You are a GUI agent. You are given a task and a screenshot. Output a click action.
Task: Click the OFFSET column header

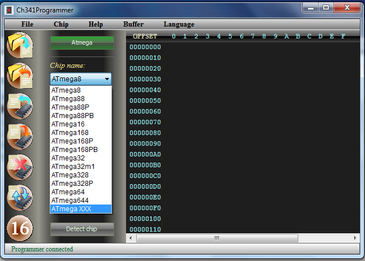coord(145,36)
